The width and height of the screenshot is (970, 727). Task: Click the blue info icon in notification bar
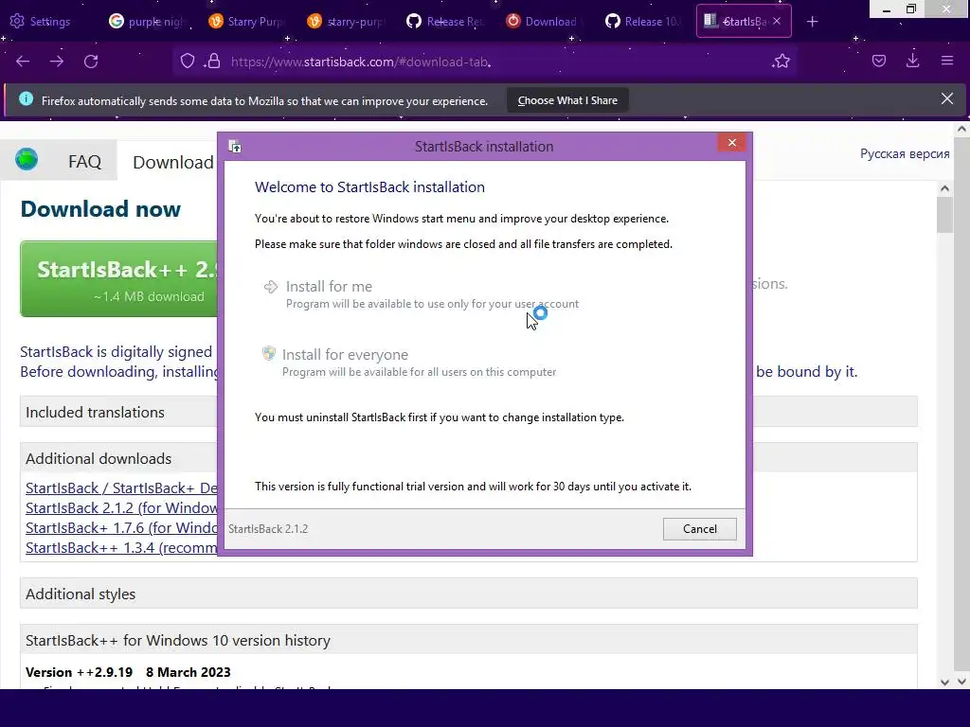pos(26,98)
